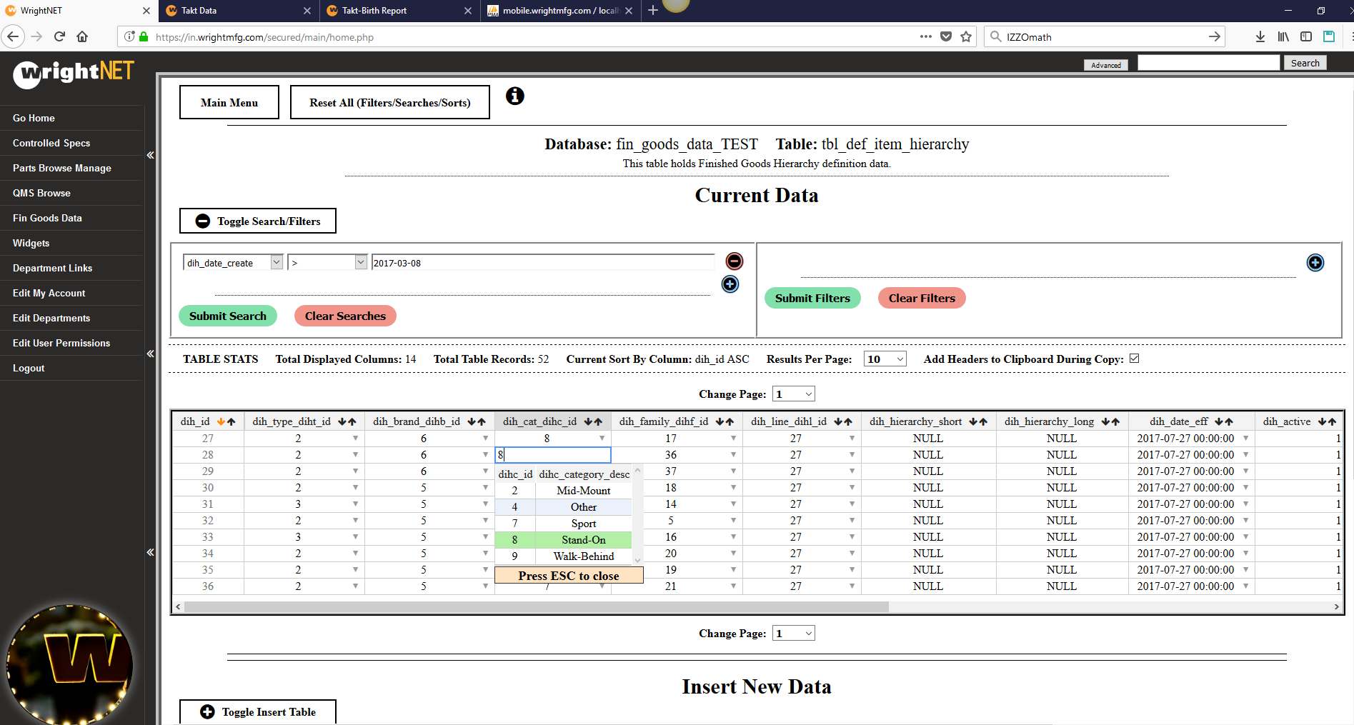Click top-right search text box
Screen dimensions: 1354x725
[1208, 63]
